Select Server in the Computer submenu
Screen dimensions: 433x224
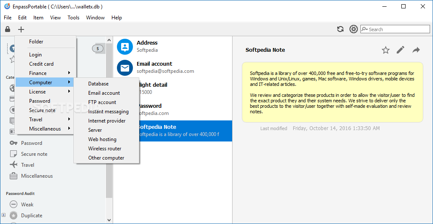pos(107,130)
